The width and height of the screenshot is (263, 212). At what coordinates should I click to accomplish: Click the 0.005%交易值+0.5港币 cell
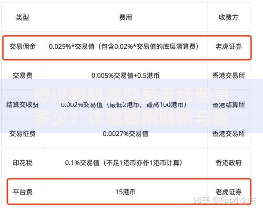pyautogui.click(x=125, y=76)
